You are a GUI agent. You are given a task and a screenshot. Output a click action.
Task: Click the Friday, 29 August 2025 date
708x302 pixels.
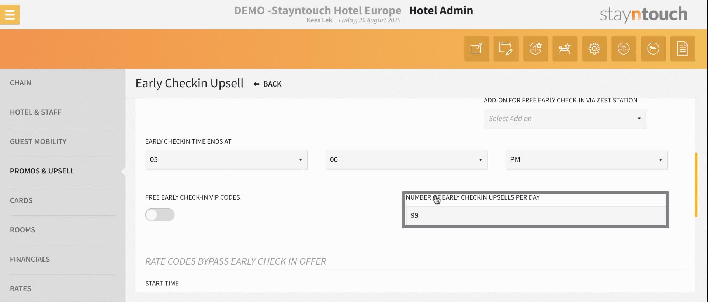point(369,20)
